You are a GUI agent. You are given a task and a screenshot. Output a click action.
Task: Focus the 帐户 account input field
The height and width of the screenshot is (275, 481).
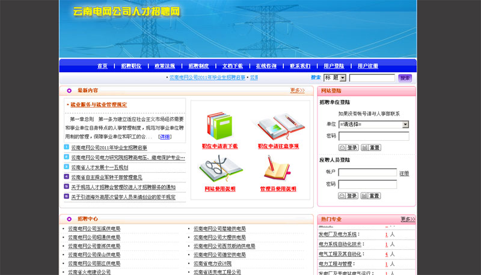[367, 173]
